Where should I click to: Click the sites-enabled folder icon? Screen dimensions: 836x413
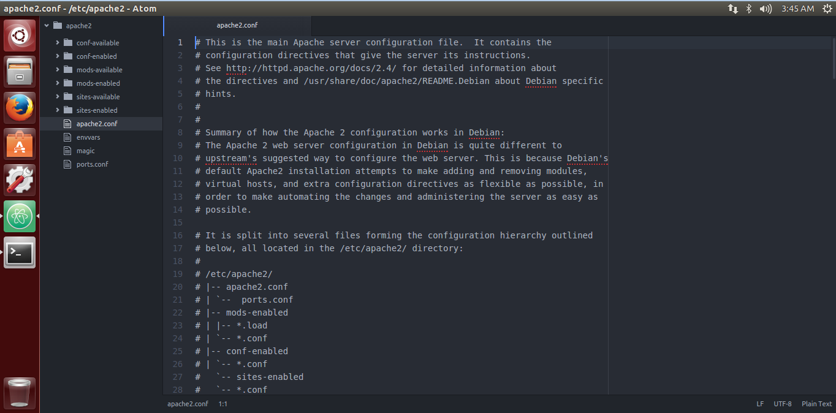coord(68,110)
